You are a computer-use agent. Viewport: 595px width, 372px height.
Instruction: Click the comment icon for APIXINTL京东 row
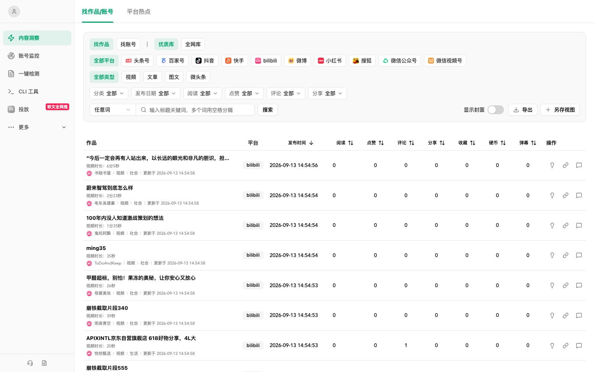point(579,346)
